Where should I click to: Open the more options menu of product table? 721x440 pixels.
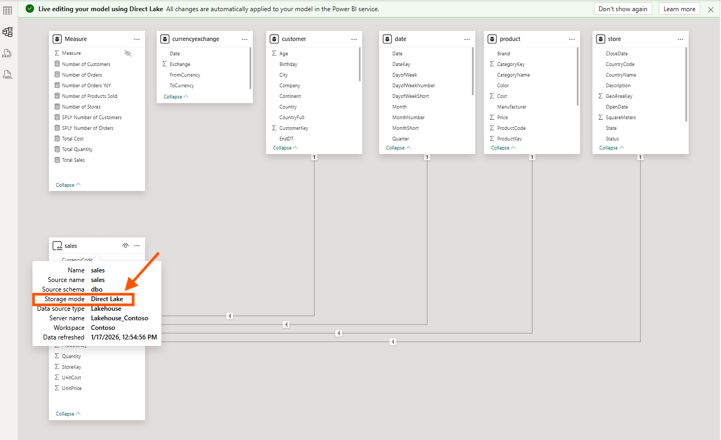[x=572, y=39]
